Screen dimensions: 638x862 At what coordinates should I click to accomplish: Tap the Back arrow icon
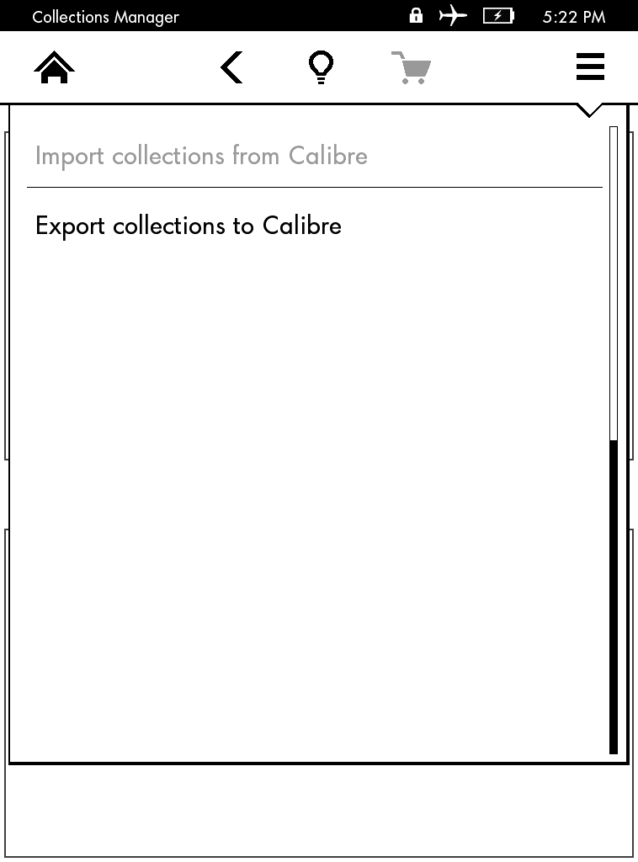(231, 67)
